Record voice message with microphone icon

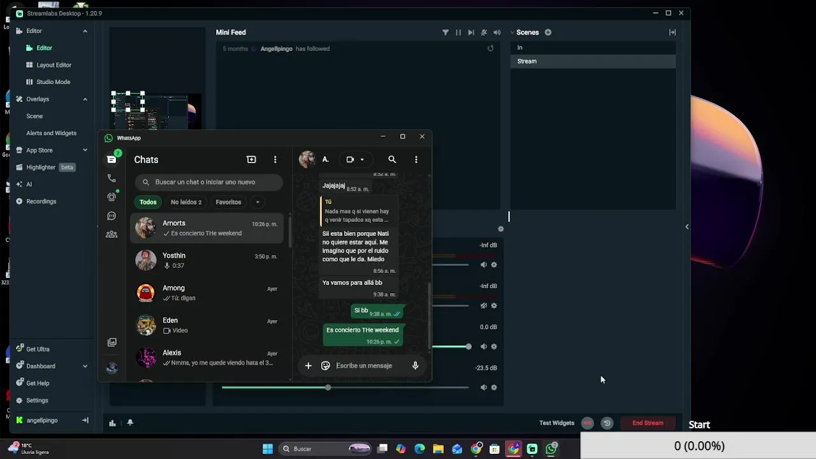415,365
